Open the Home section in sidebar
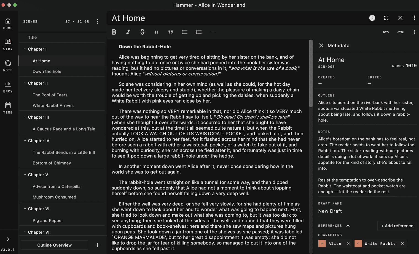419x254 pixels. (x=8, y=24)
